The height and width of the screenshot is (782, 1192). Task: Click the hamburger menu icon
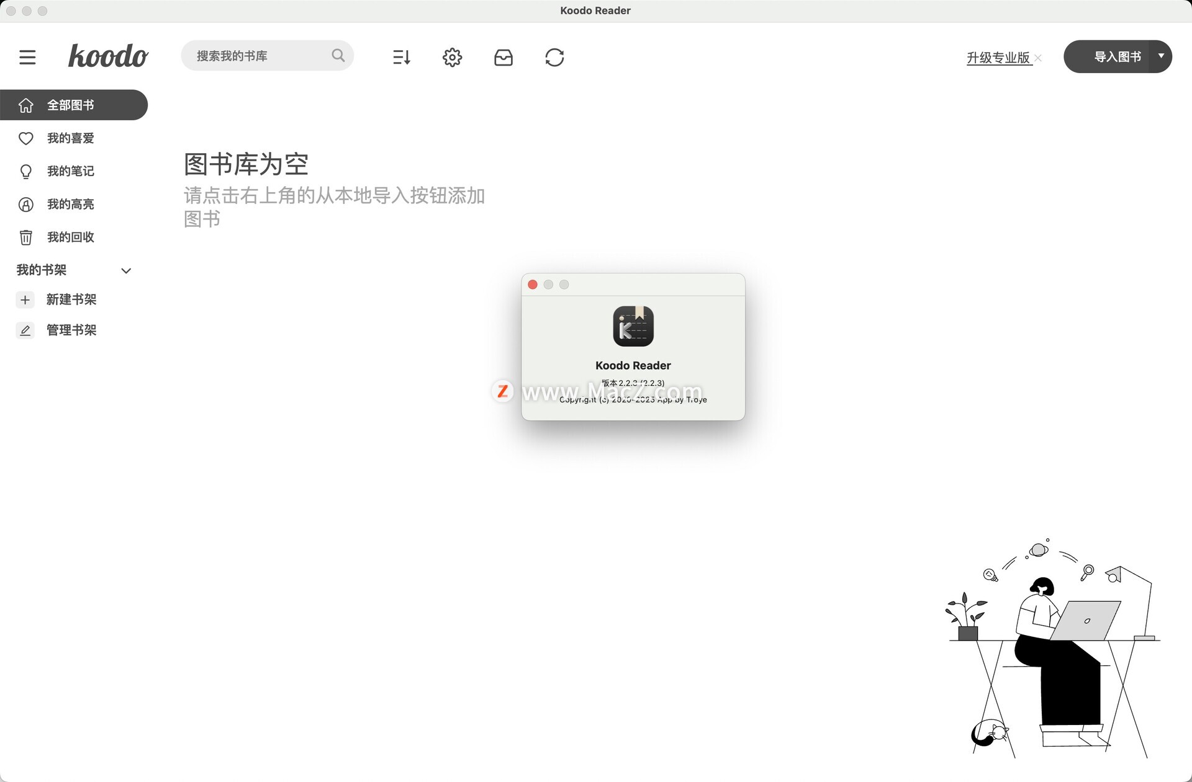click(x=27, y=57)
